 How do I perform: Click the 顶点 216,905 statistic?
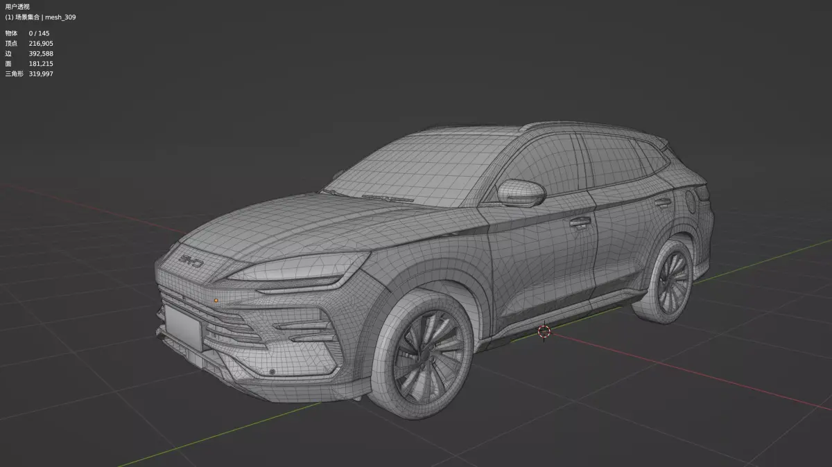tap(29, 43)
